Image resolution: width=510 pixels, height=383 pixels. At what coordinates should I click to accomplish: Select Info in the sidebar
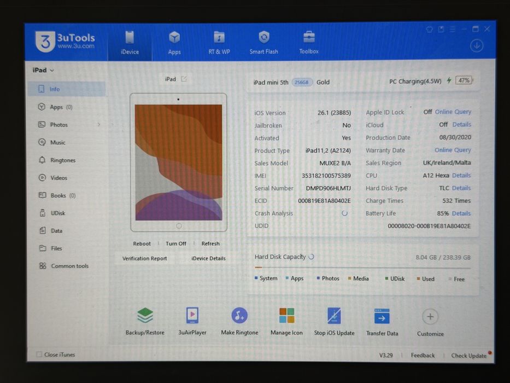pos(67,89)
